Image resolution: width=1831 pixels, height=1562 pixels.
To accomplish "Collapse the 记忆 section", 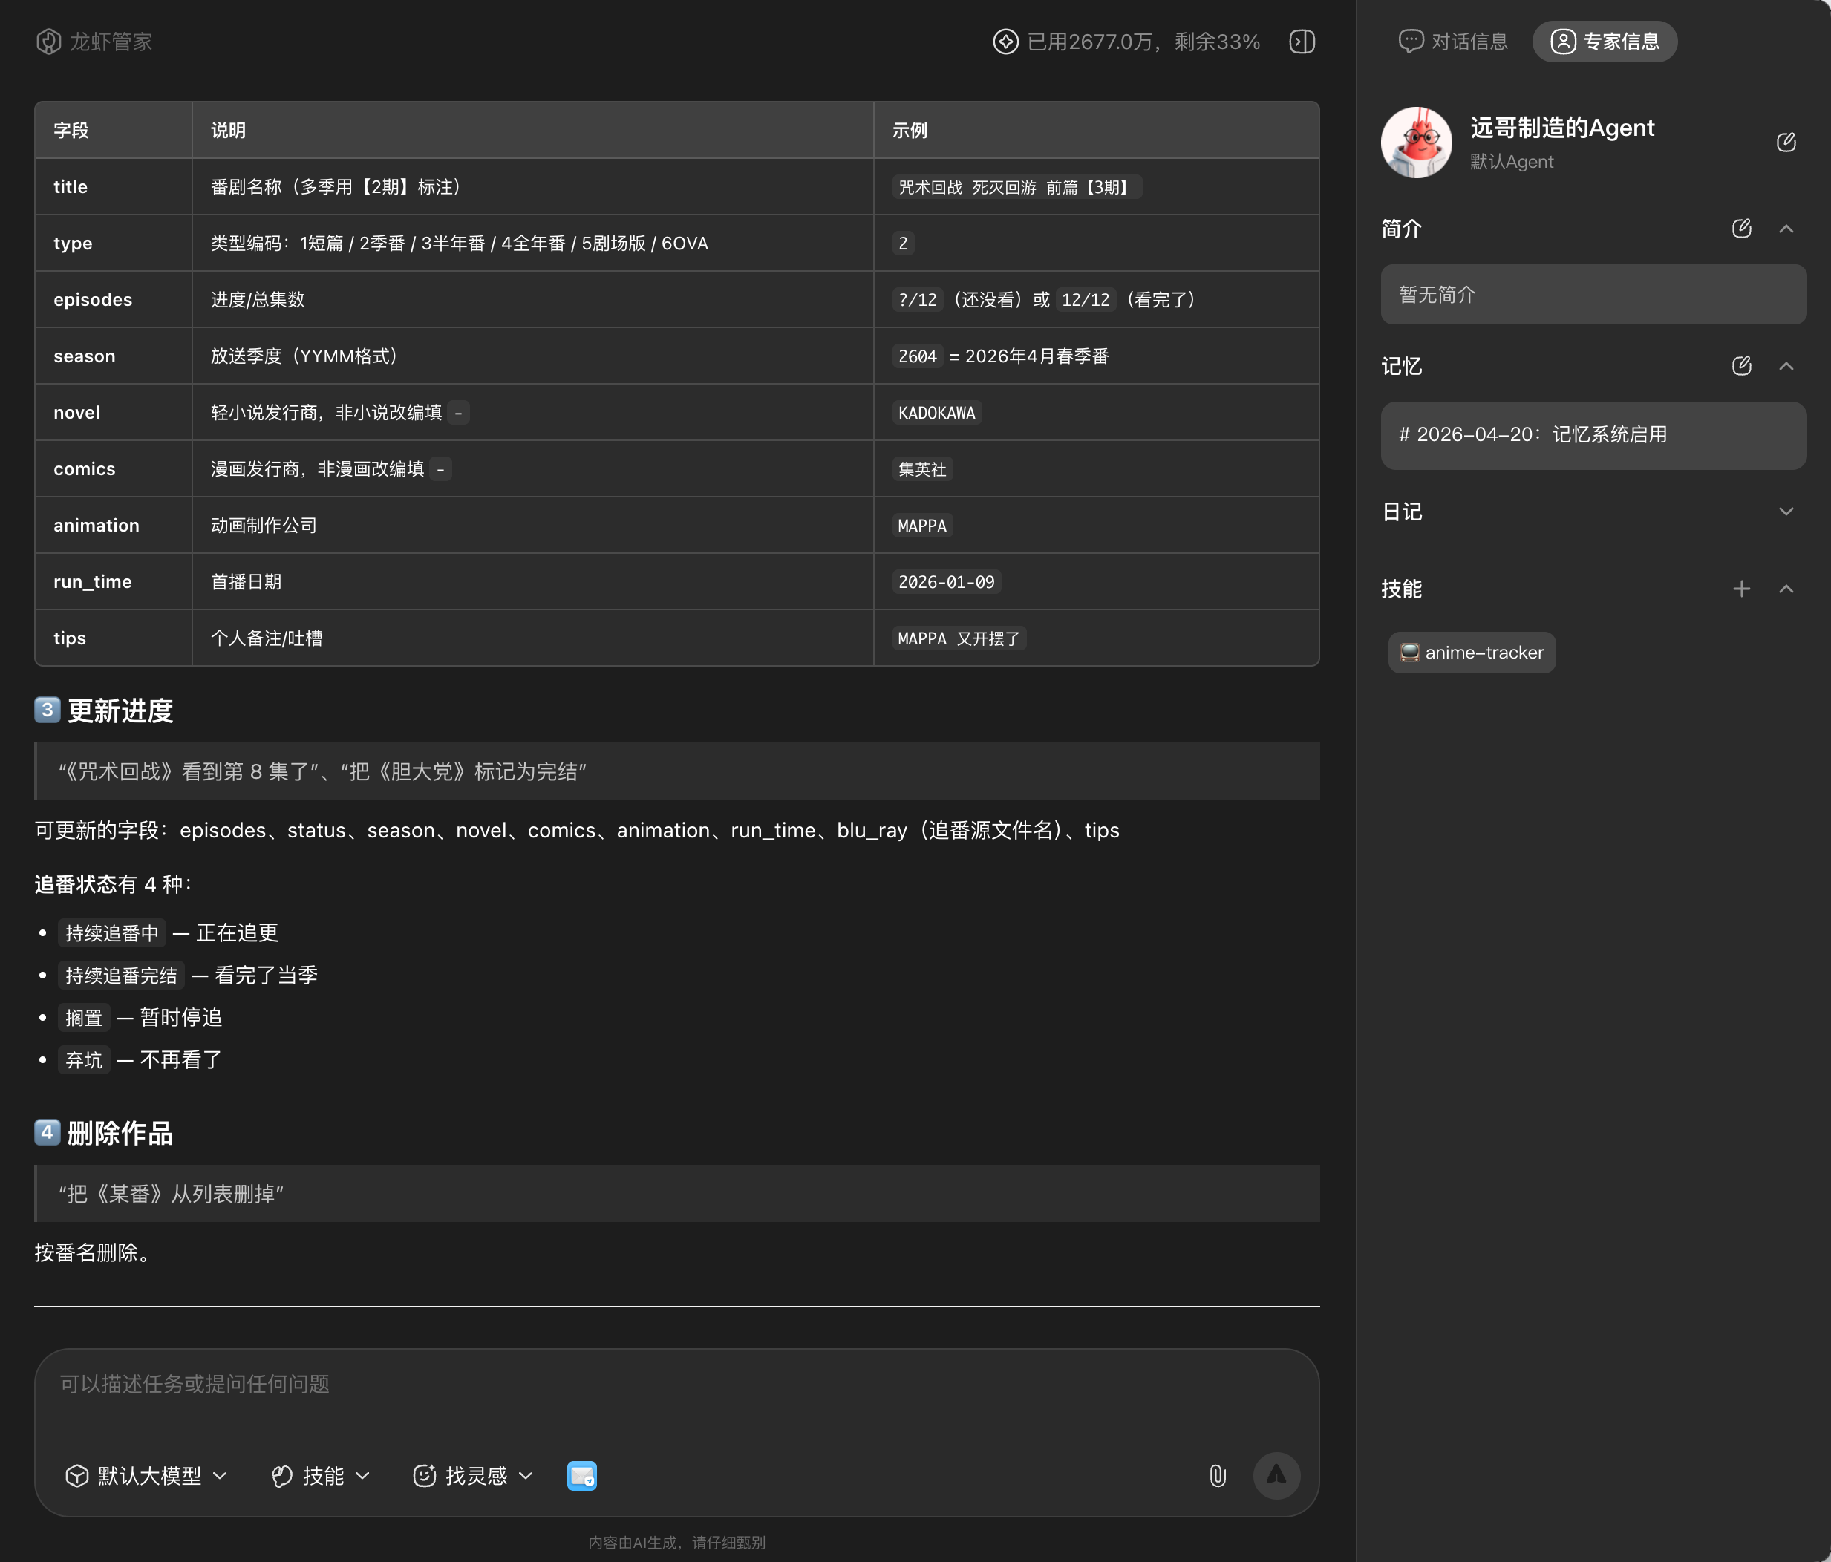I will tap(1786, 366).
